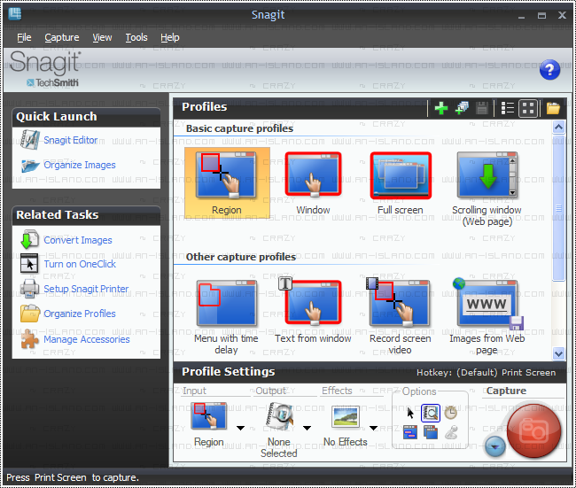The width and height of the screenshot is (576, 488).
Task: Toggle the bottom-right gray option icon in Options
Action: point(451,432)
